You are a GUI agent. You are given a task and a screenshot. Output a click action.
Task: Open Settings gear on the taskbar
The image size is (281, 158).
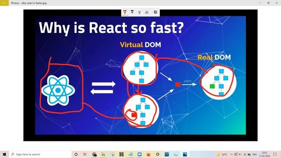click(x=158, y=154)
